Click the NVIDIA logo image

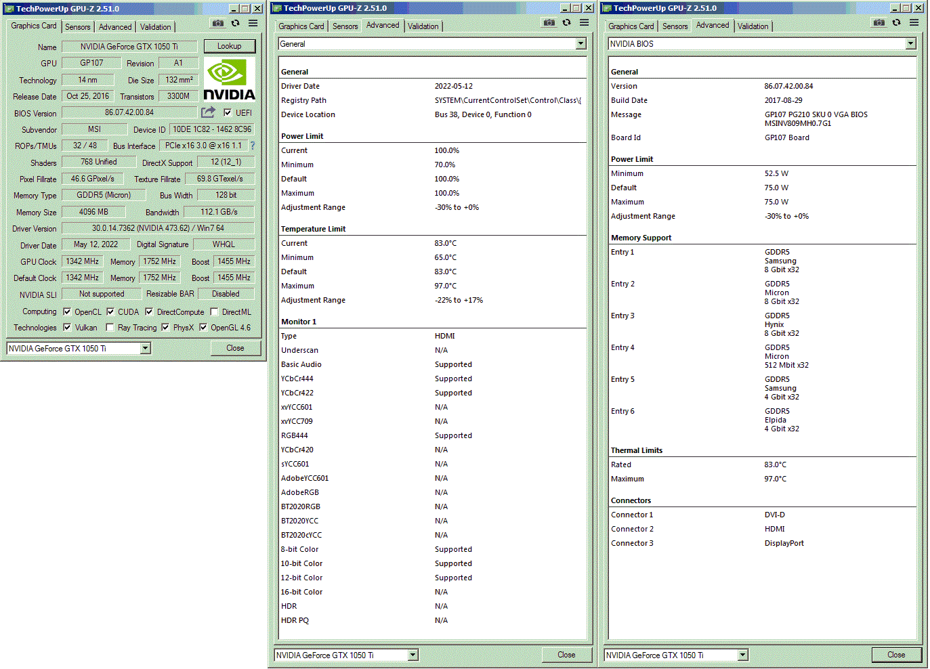click(x=229, y=80)
